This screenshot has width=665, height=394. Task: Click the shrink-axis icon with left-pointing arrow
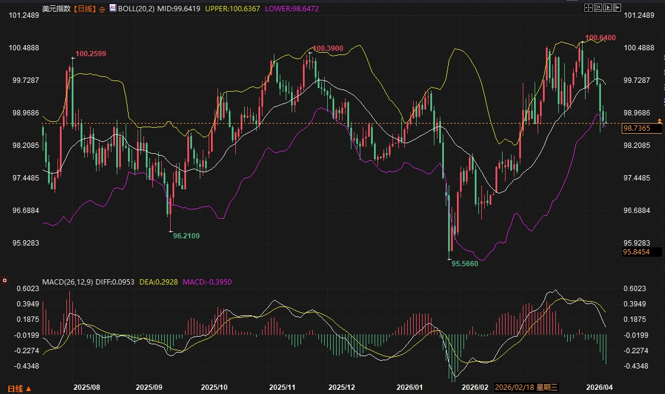(x=598, y=8)
